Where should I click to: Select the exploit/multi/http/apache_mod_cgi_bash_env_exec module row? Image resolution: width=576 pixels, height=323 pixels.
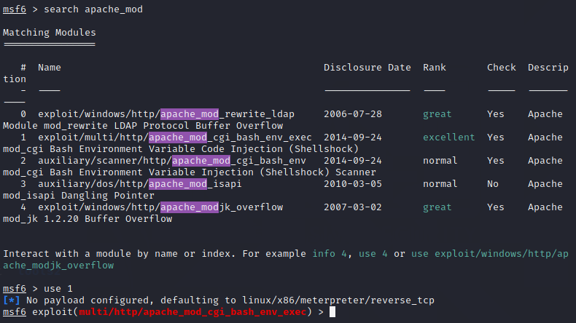point(175,137)
